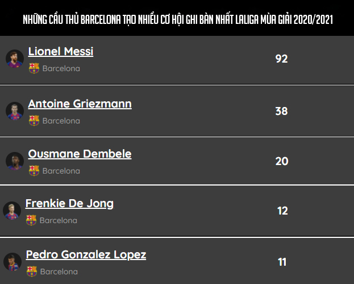Image resolution: width=354 pixels, height=284 pixels.
Task: Click Frenkie De Jong's player photo
Action: tap(12, 210)
